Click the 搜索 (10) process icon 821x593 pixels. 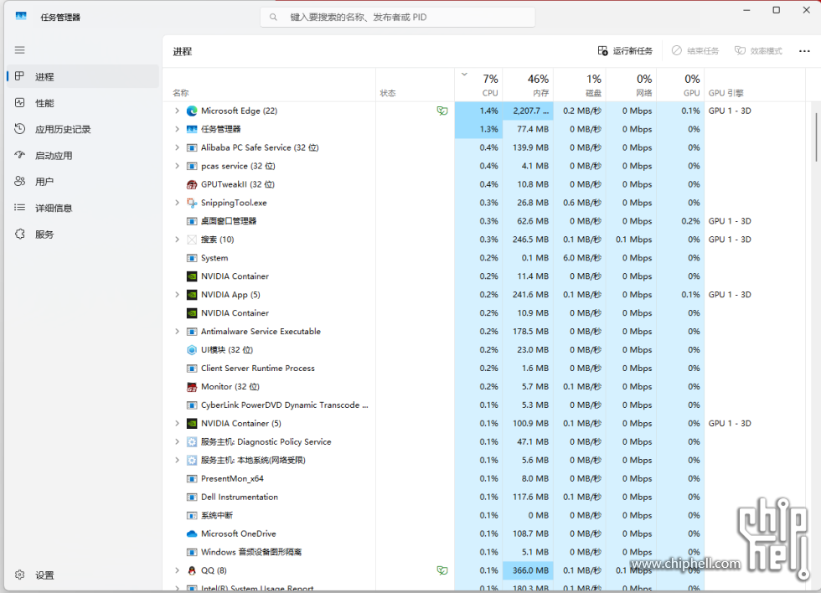pos(192,240)
